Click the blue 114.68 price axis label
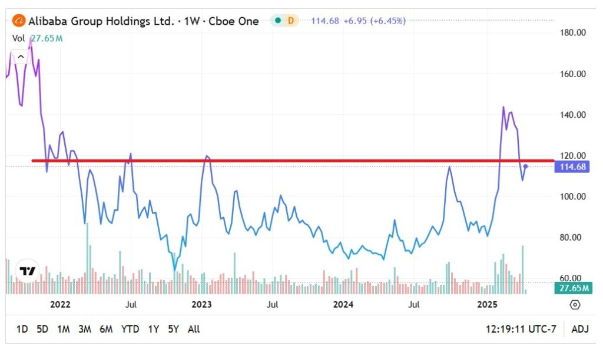The image size is (603, 349). pyautogui.click(x=571, y=167)
